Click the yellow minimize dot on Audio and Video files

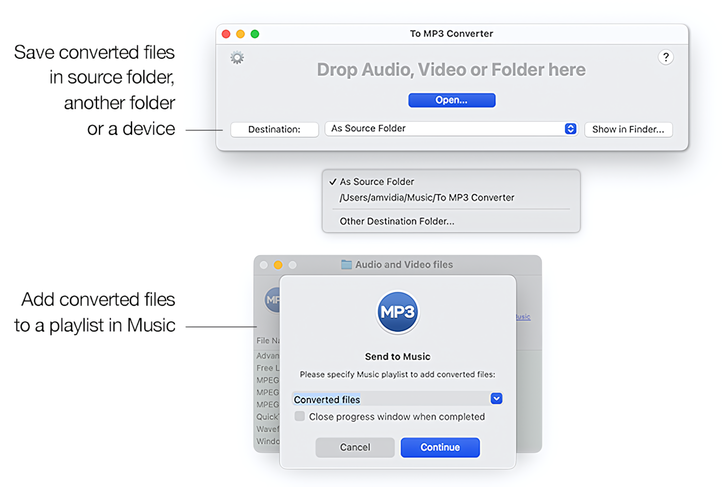(278, 265)
